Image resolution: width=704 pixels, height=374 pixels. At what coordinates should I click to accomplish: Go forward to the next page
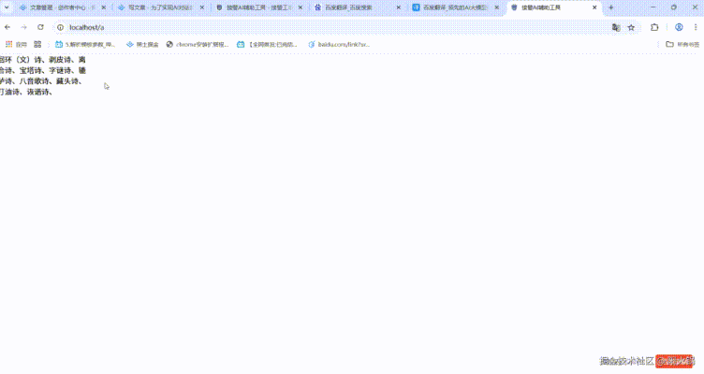tap(23, 27)
